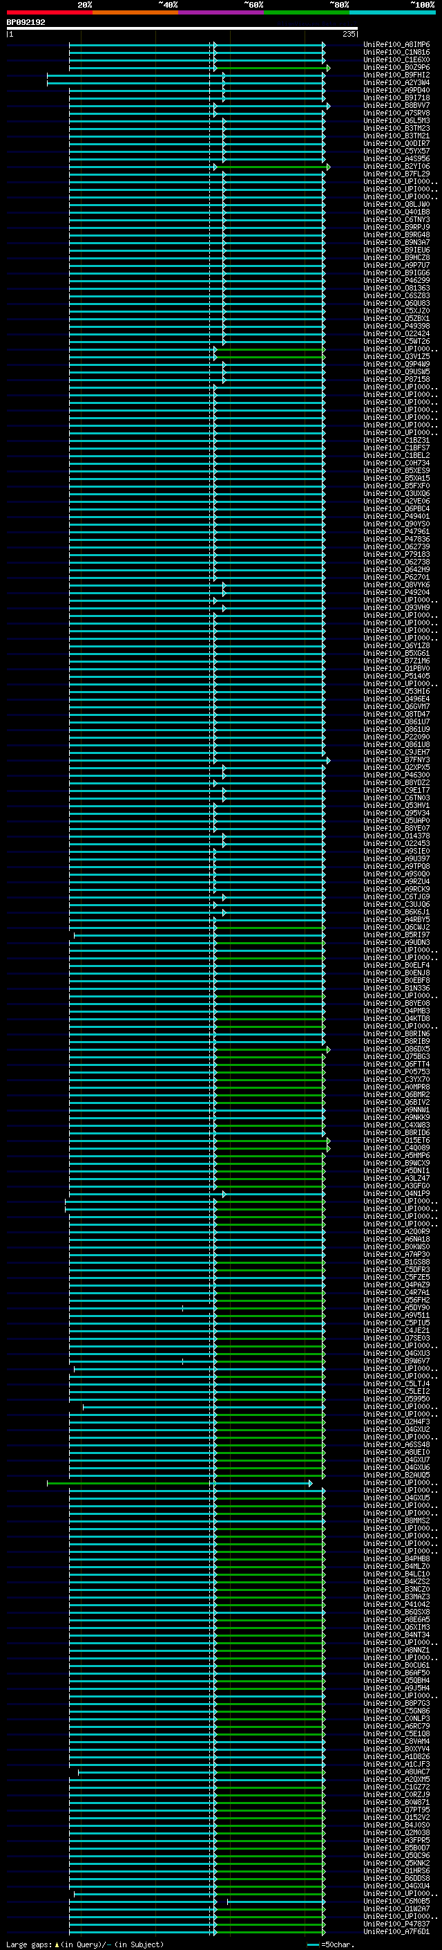Select entry UniRef100_B0ENJ8
The width and height of the screenshot is (442, 1950).
396,973
